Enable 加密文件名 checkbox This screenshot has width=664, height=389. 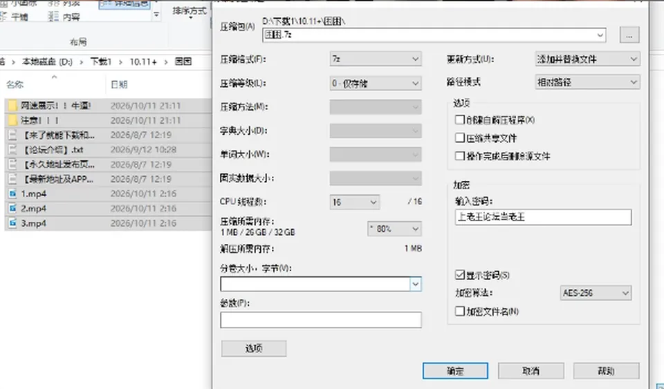tap(459, 311)
